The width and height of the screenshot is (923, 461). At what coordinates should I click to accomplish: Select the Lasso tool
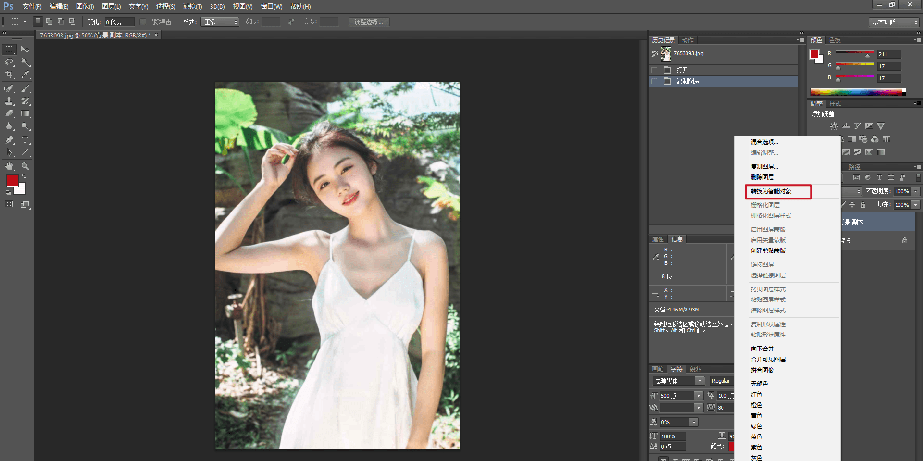point(9,62)
